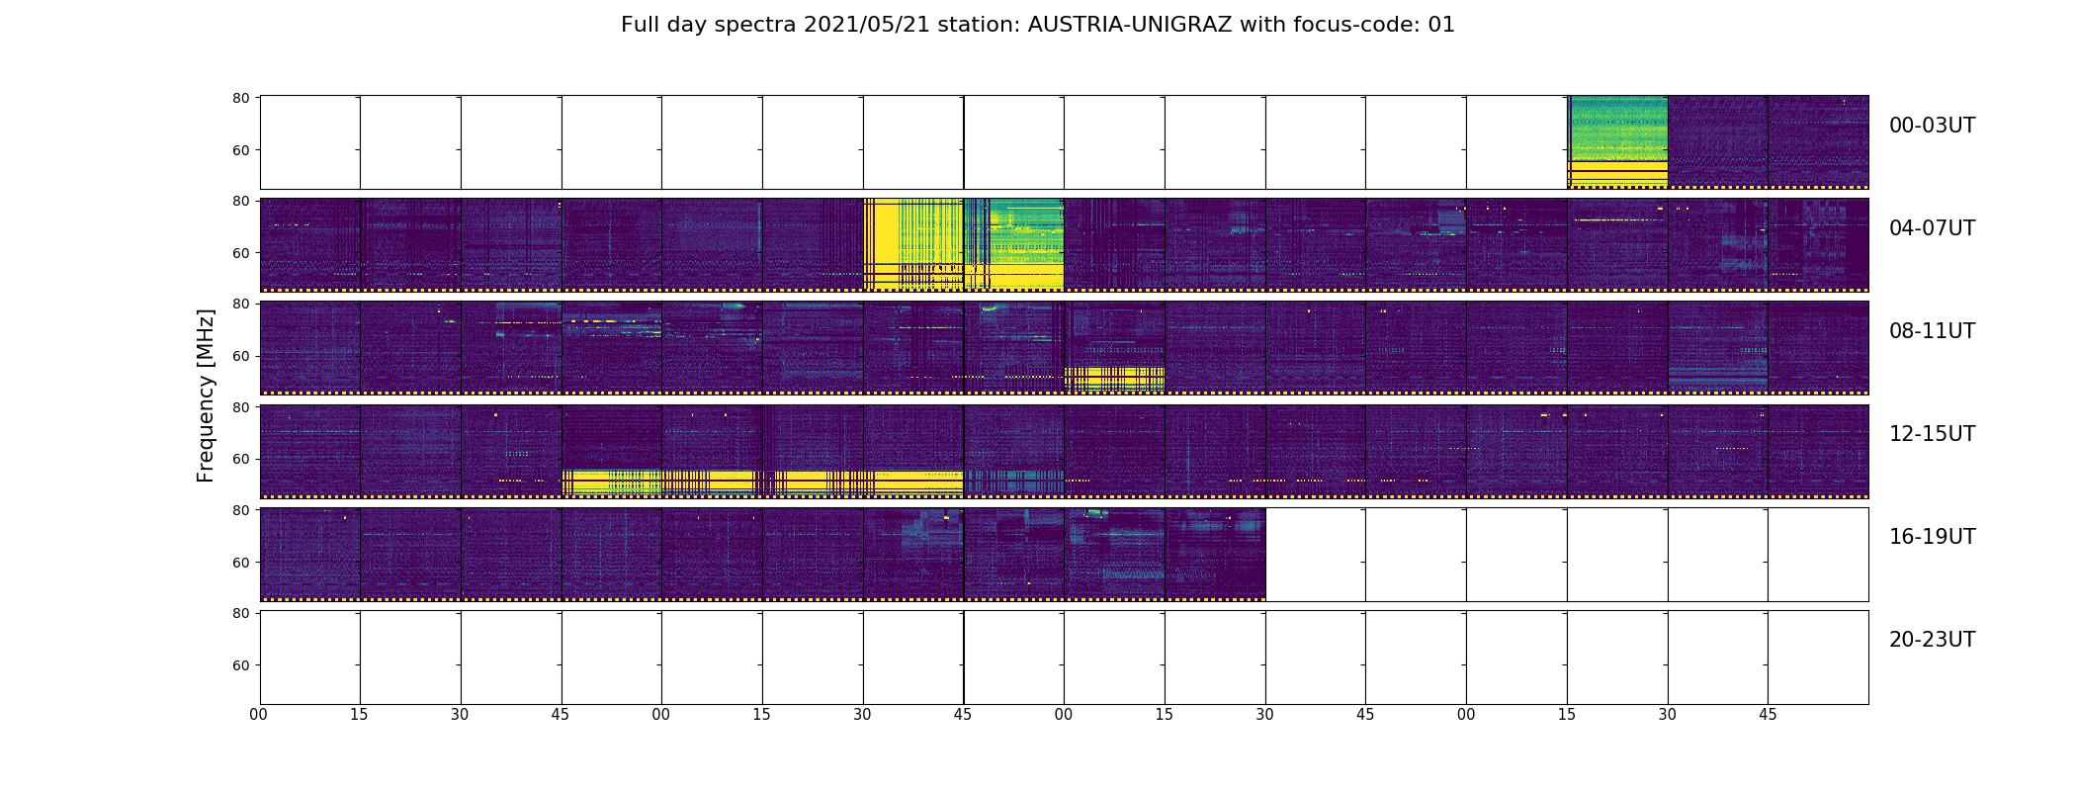Select the '04-07UT' row label
The image size is (2076, 791).
1932,228
